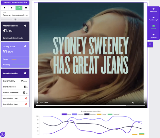Open Clarity score info icon
This screenshot has height=138, width=160.
point(25,46)
